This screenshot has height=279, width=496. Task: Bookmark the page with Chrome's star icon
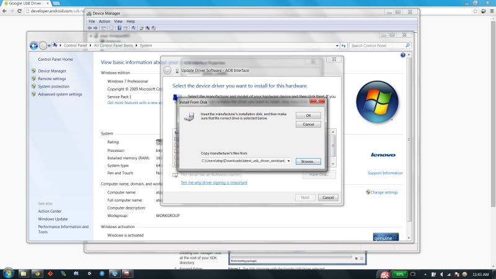click(475, 11)
